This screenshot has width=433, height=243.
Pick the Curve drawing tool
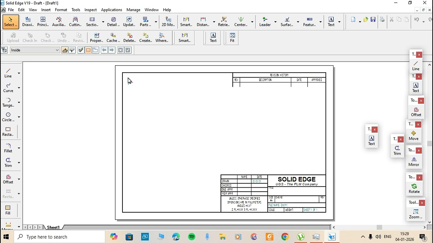pos(8,88)
